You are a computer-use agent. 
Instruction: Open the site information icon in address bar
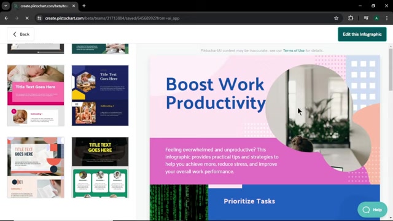pos(39,18)
